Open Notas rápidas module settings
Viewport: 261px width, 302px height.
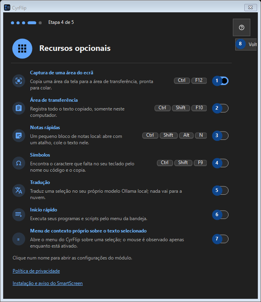coord(45,128)
